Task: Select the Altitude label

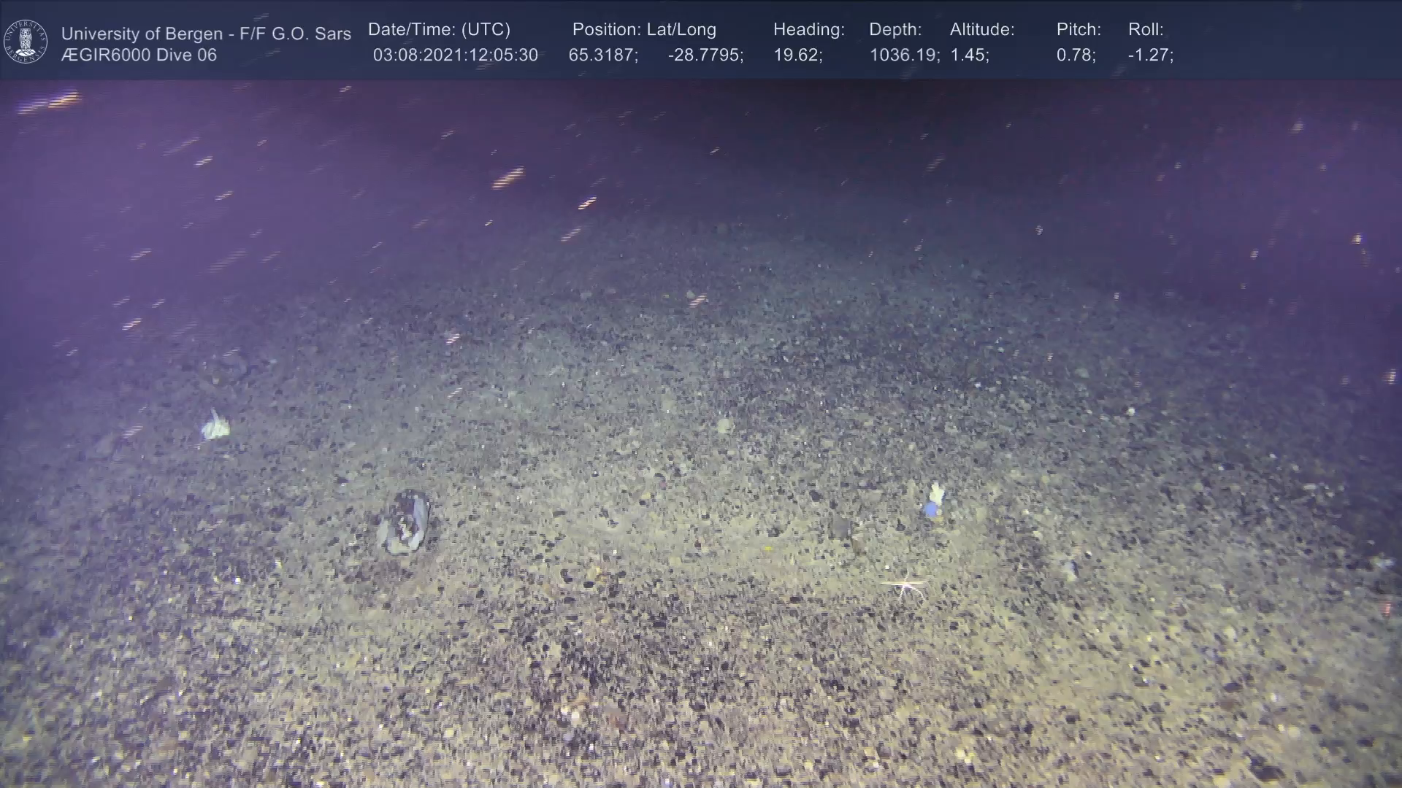Action: coord(982,30)
